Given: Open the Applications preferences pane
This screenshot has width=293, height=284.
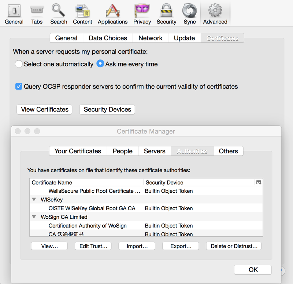Looking at the screenshot, I should pos(112,14).
